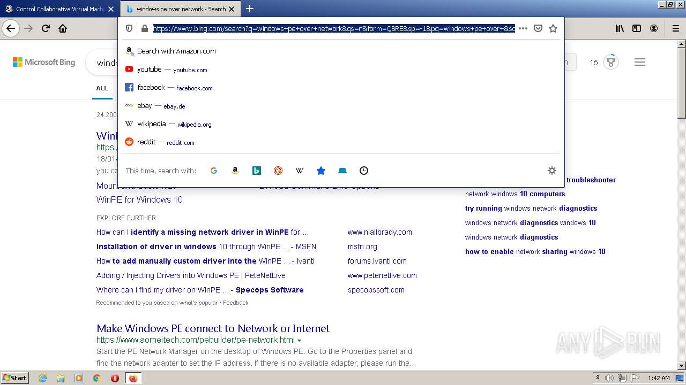Open Make Windows PE connect to Network result
Screen dimensions: 686x385
point(213,328)
